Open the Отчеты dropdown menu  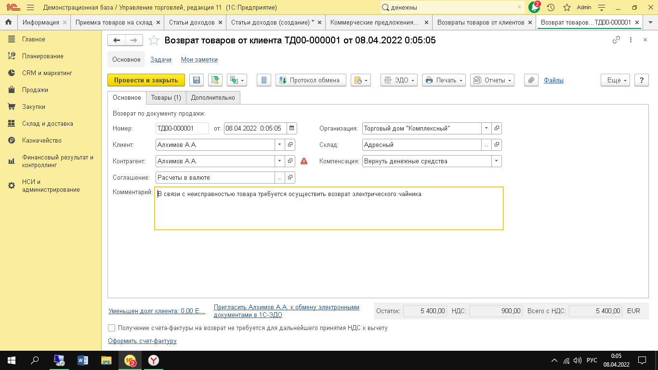point(492,80)
